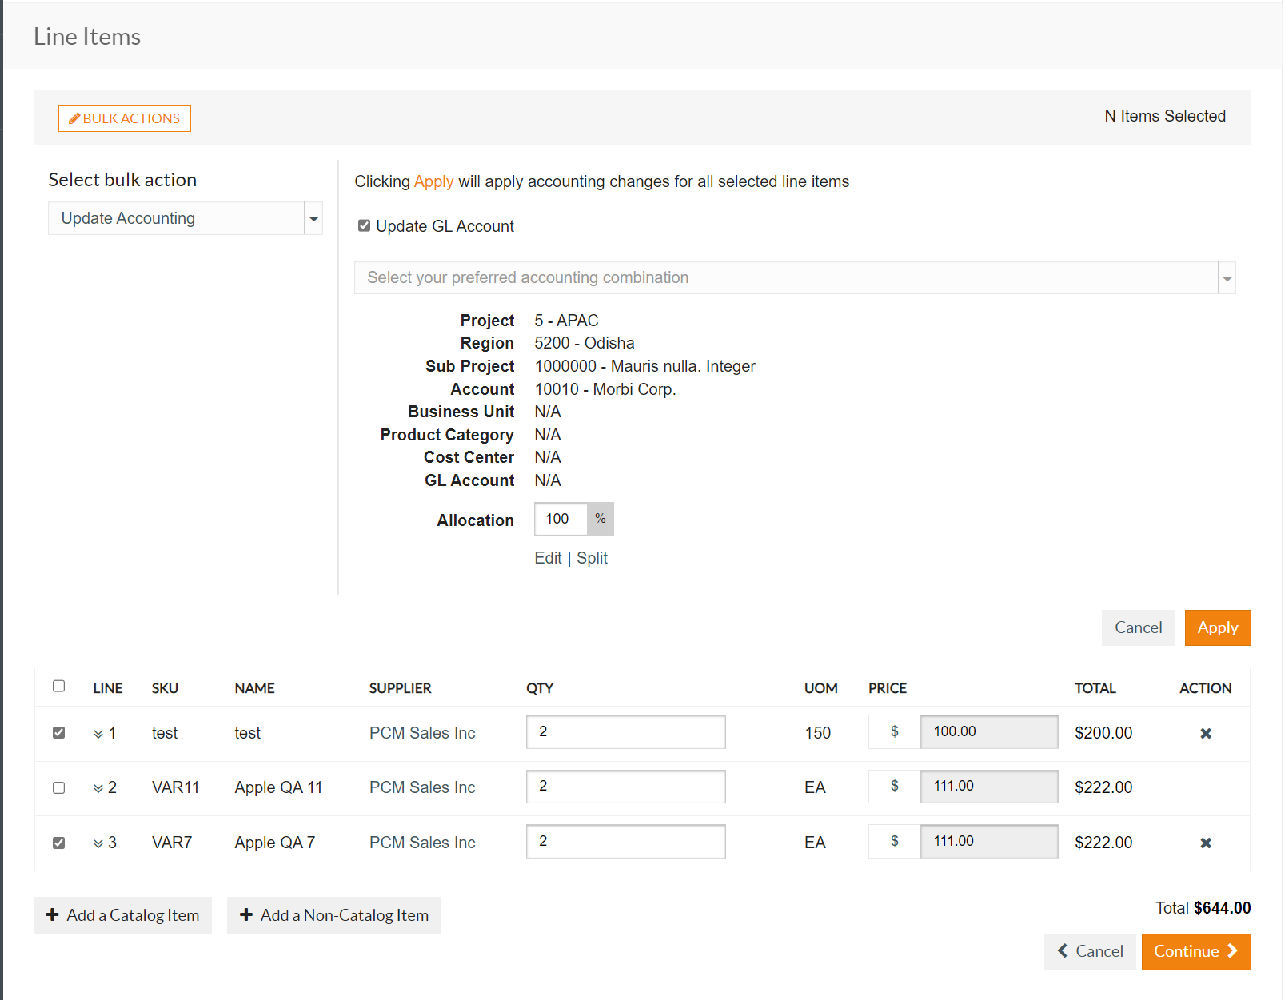Click the percent sign beside Allocation

pos(601,519)
